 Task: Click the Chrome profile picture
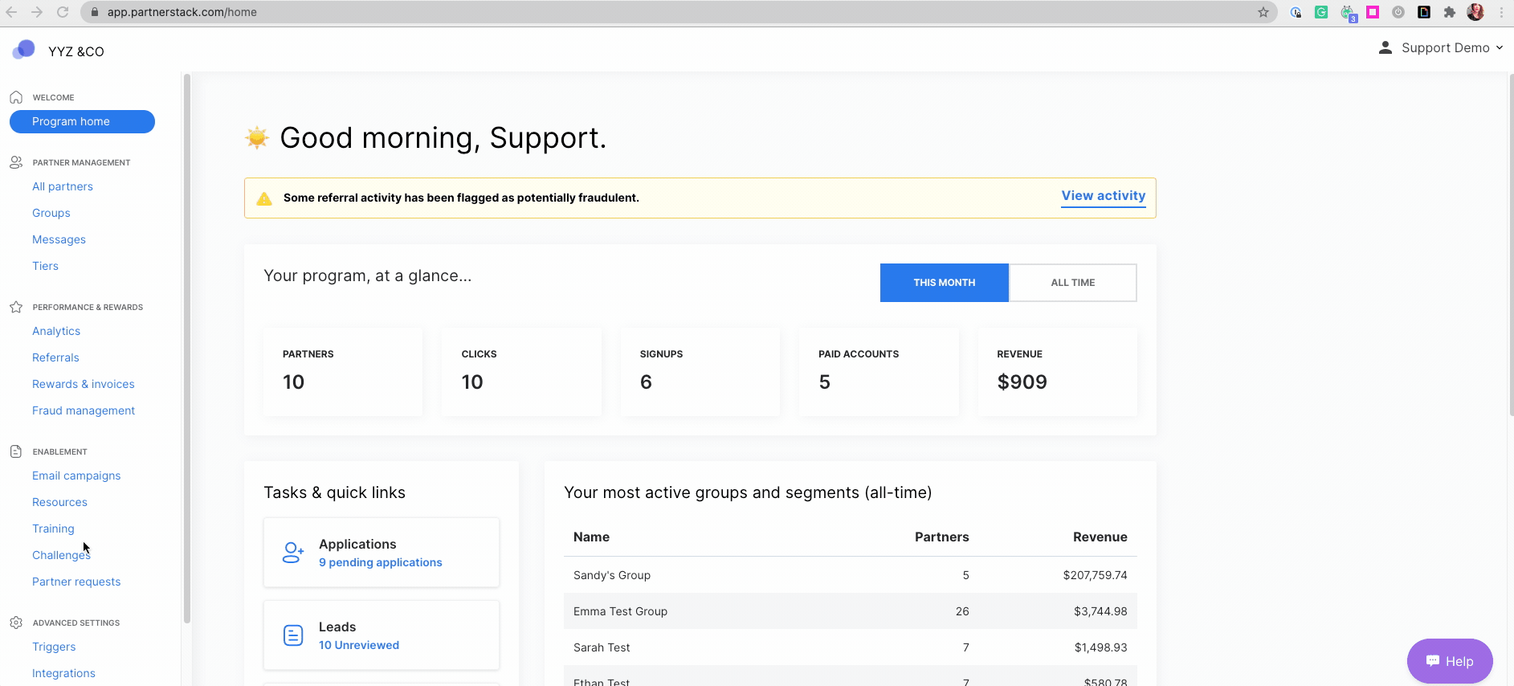[1475, 12]
